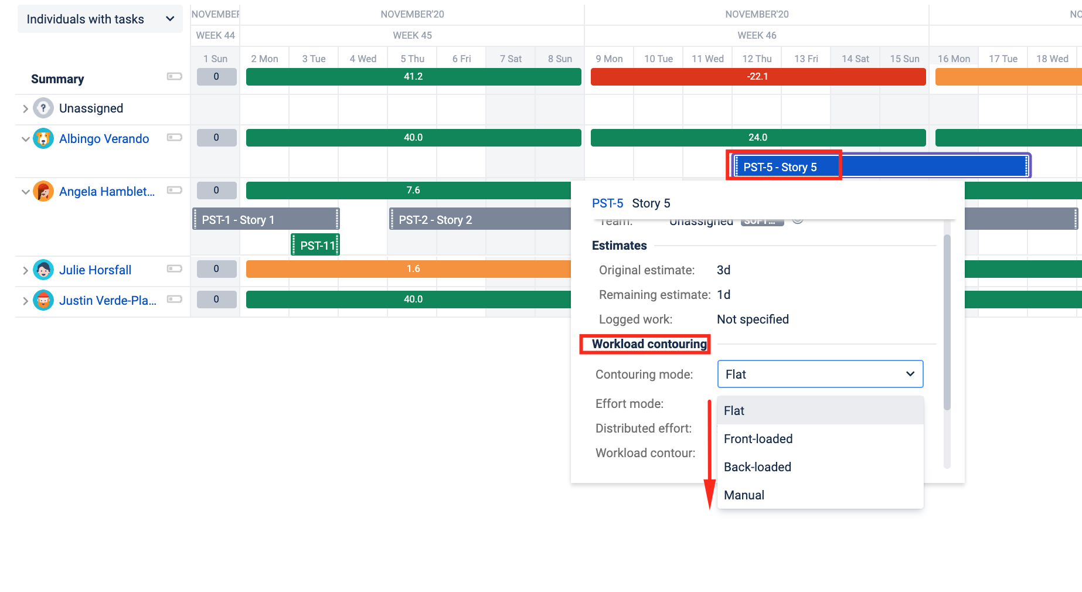Click the 5 Thu day header
The height and width of the screenshot is (592, 1082).
click(x=412, y=59)
